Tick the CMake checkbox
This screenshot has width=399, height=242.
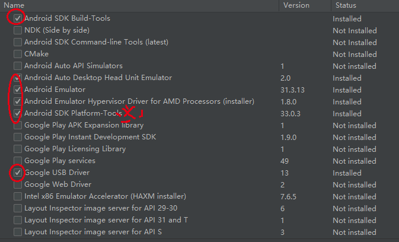18,54
